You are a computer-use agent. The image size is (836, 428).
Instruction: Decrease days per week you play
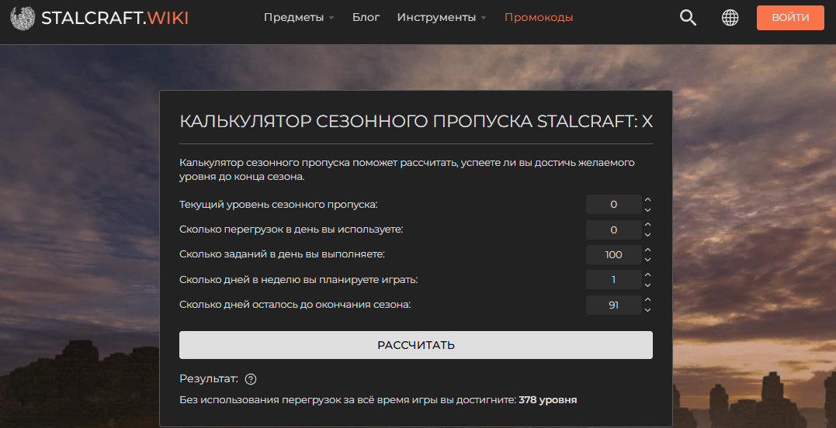647,285
